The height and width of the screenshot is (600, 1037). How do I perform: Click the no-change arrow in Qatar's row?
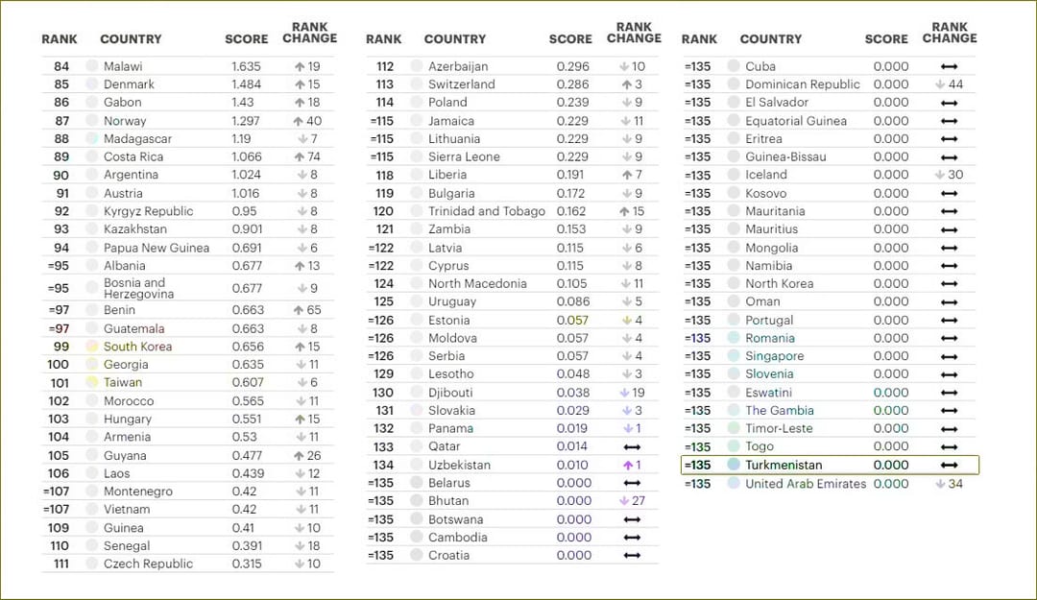pos(632,446)
